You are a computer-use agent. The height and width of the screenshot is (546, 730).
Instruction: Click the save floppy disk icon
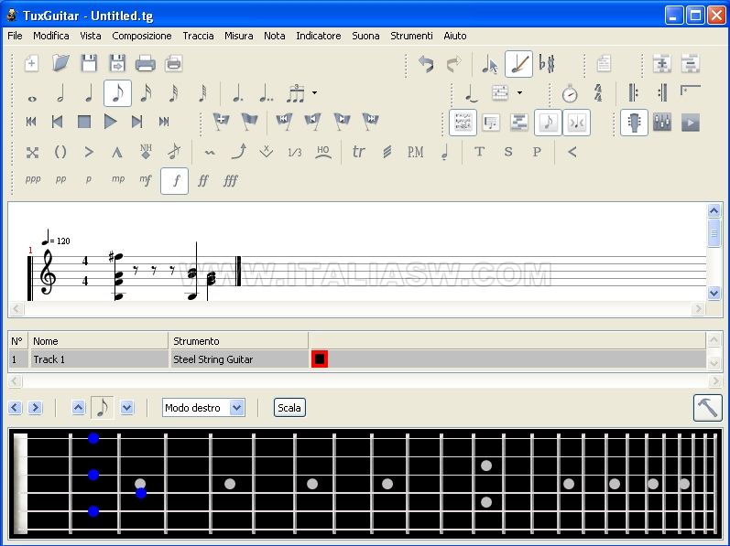(x=89, y=64)
